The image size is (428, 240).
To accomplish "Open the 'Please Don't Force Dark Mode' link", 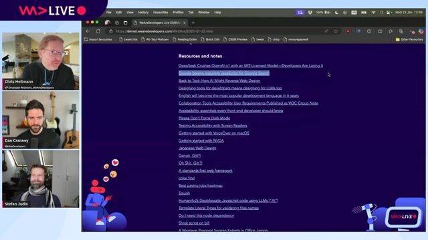I will [x=204, y=118].
